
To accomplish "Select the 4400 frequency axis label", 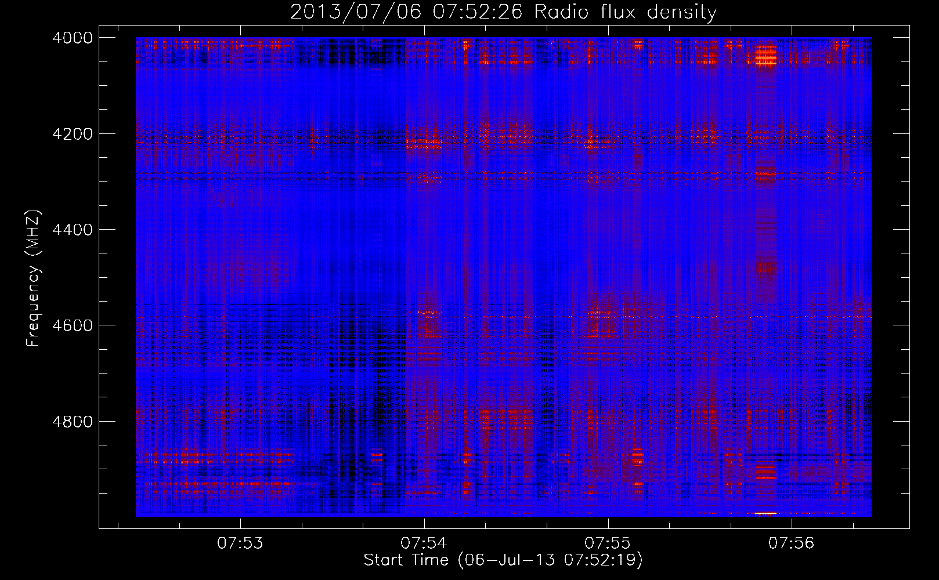I will 73,230.
